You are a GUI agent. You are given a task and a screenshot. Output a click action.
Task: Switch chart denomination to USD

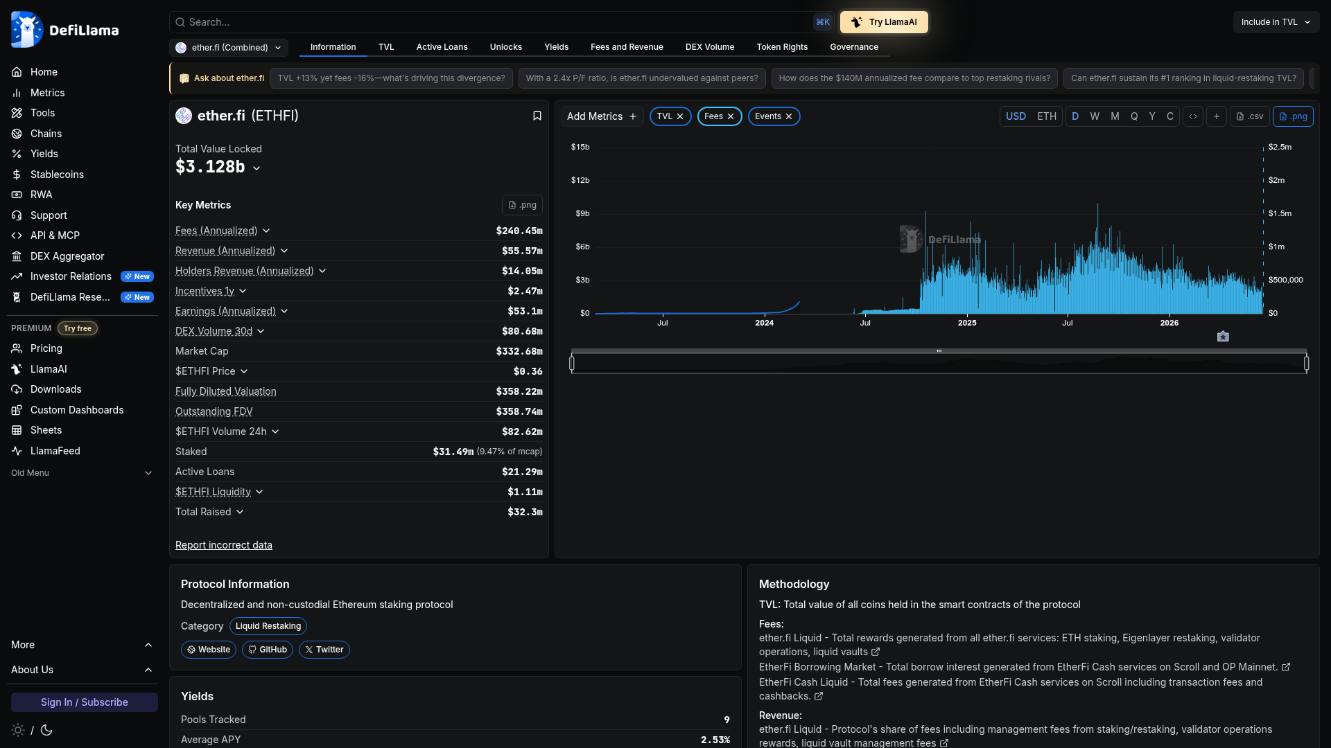click(1016, 116)
